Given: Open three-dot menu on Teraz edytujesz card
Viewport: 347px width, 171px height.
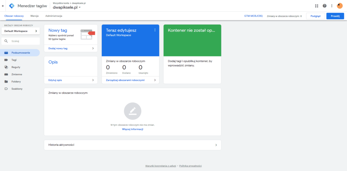Looking at the screenshot, I should 155,30.
